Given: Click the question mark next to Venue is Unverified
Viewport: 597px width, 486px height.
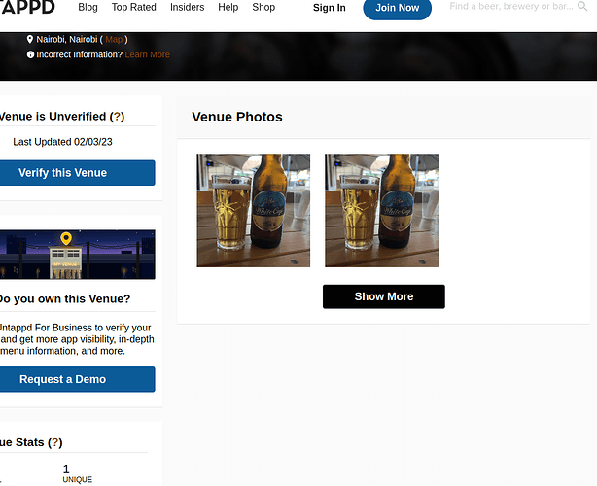Looking at the screenshot, I should (x=117, y=116).
